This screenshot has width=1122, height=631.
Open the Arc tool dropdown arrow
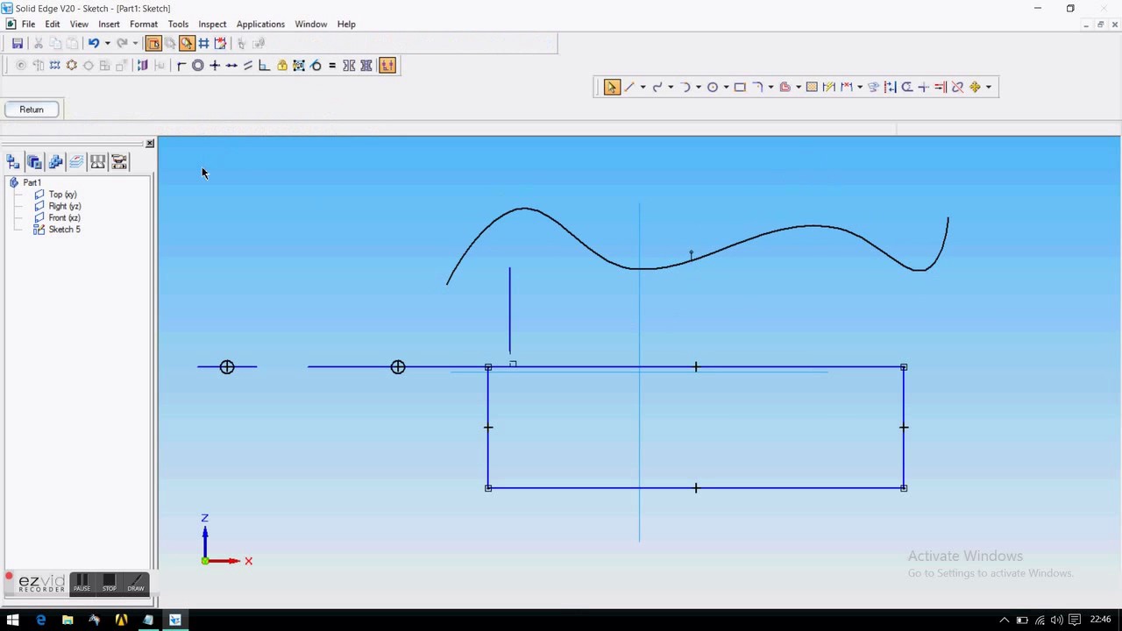point(699,87)
